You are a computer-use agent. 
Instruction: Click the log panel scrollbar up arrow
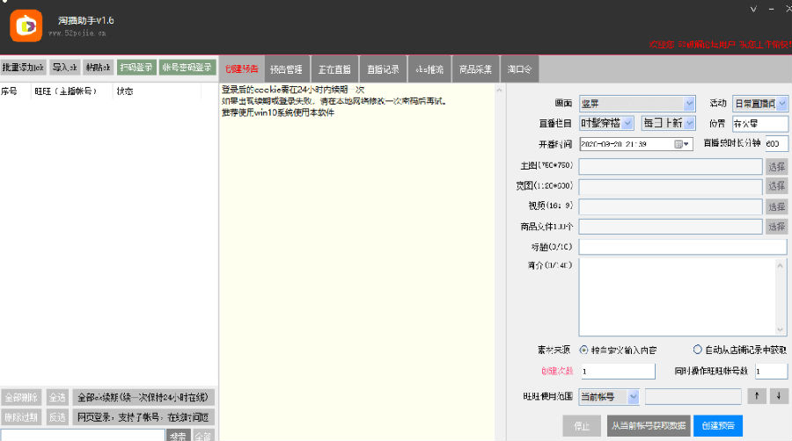pos(499,90)
